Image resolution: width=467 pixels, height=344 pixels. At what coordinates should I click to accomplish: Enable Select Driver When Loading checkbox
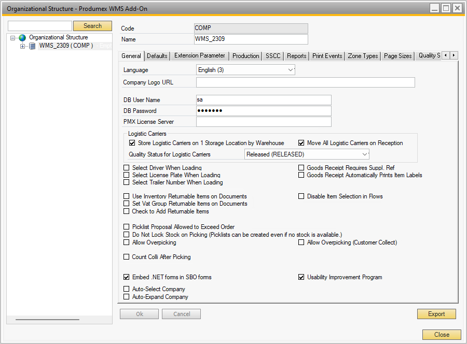point(127,168)
